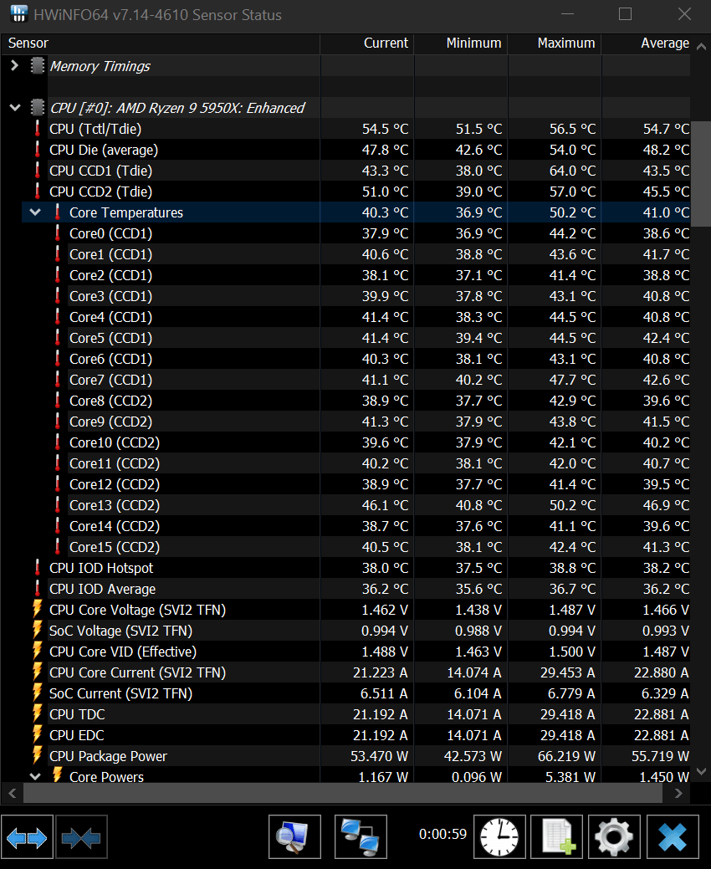This screenshot has height=869, width=711.
Task: Click the shrink columns arrows button
Action: pos(81,837)
